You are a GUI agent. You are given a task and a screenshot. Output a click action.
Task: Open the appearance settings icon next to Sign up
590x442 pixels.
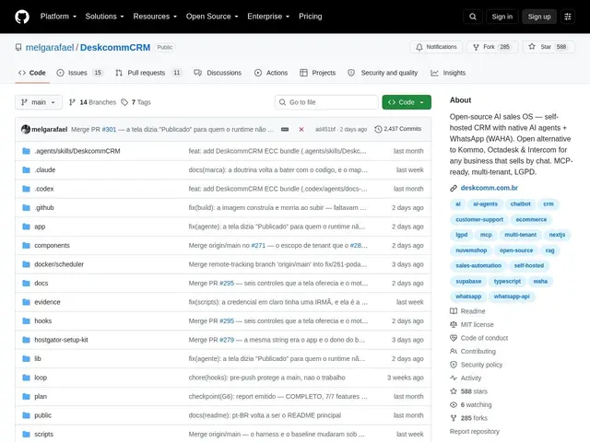(x=568, y=17)
